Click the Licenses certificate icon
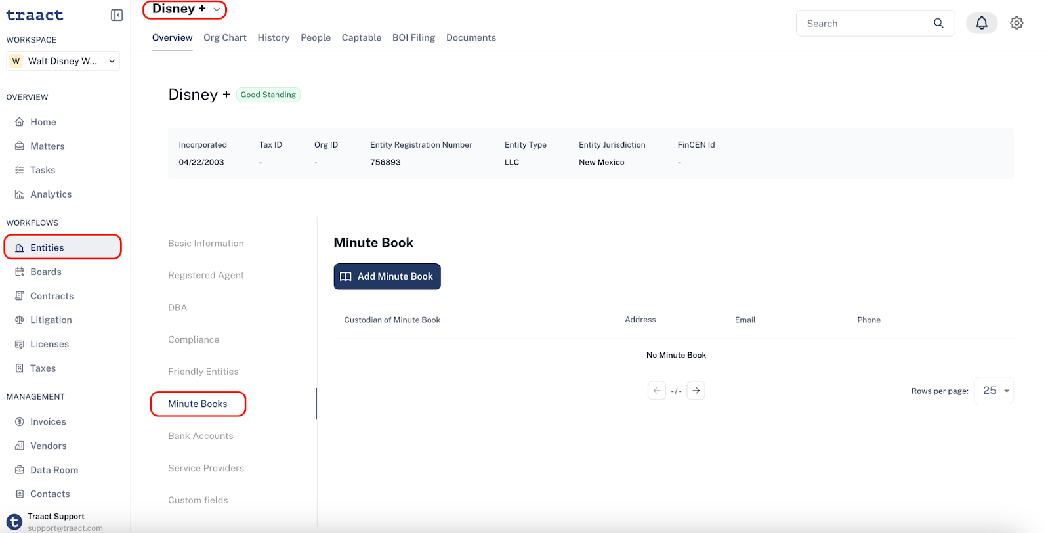Viewport: 1050px width, 533px height. [x=20, y=344]
